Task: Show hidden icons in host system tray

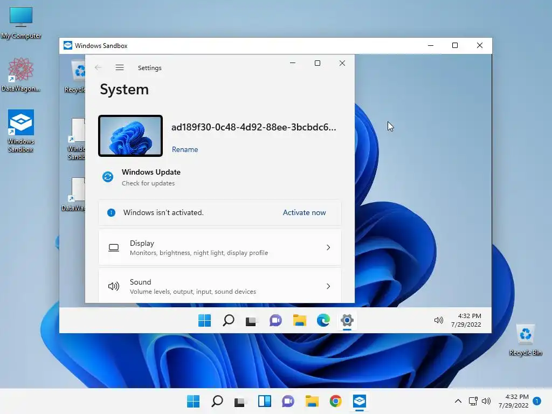Action: tap(458, 401)
